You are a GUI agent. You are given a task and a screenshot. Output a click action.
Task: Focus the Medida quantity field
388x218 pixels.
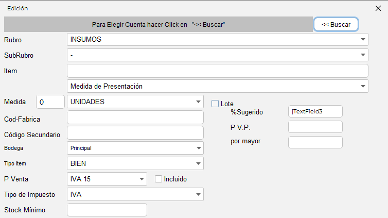point(50,102)
